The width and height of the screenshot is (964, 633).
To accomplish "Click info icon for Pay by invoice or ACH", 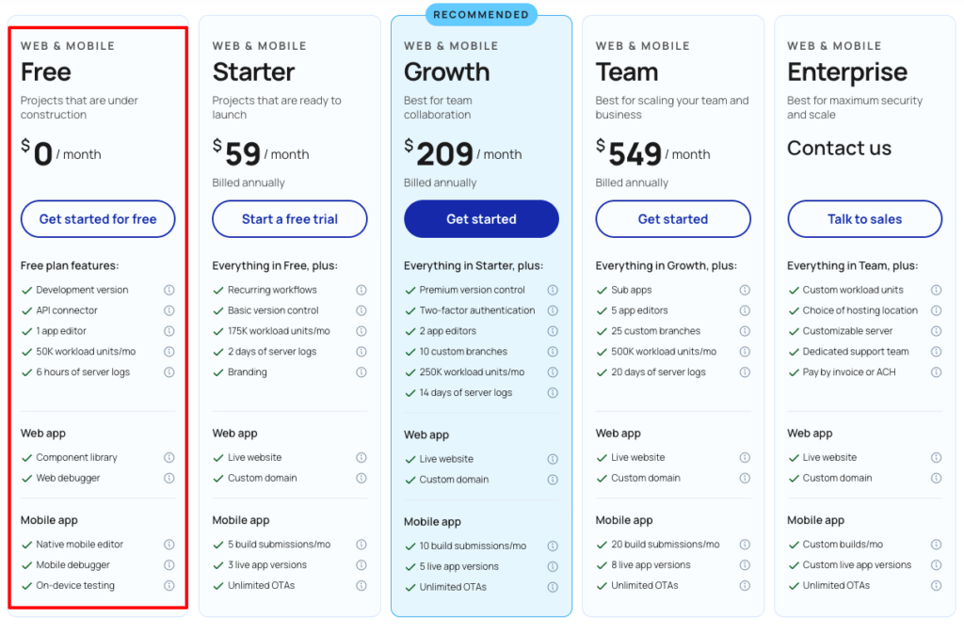I will tap(936, 372).
